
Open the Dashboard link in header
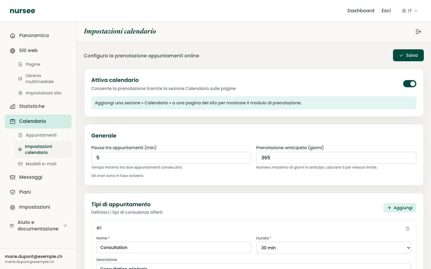coord(361,11)
